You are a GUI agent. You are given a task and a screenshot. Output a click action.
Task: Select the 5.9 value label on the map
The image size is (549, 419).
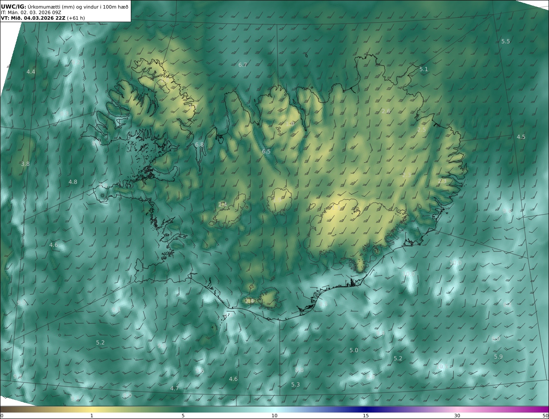point(498,356)
